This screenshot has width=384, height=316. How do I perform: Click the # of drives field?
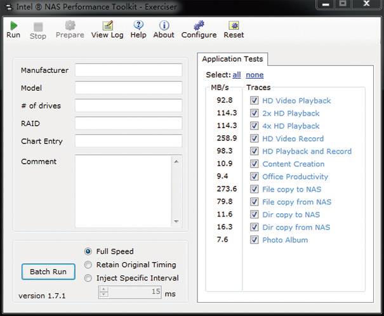click(x=129, y=105)
